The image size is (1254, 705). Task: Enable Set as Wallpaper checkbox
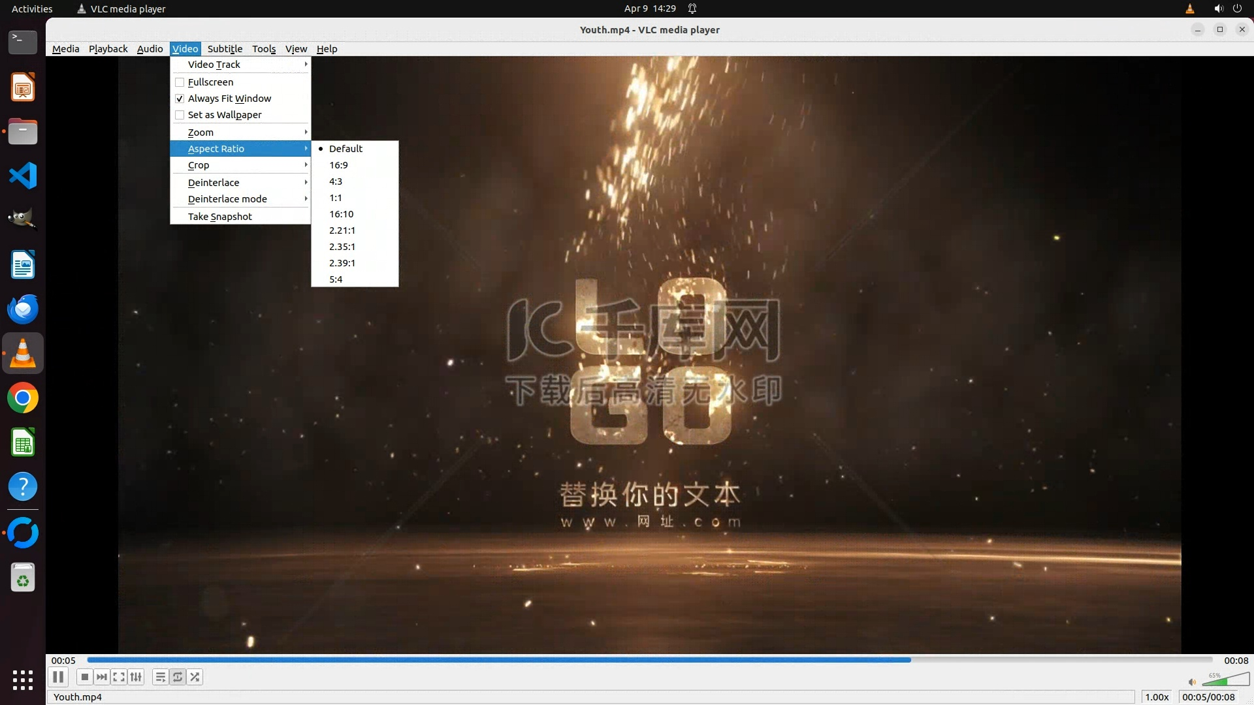[x=180, y=115]
